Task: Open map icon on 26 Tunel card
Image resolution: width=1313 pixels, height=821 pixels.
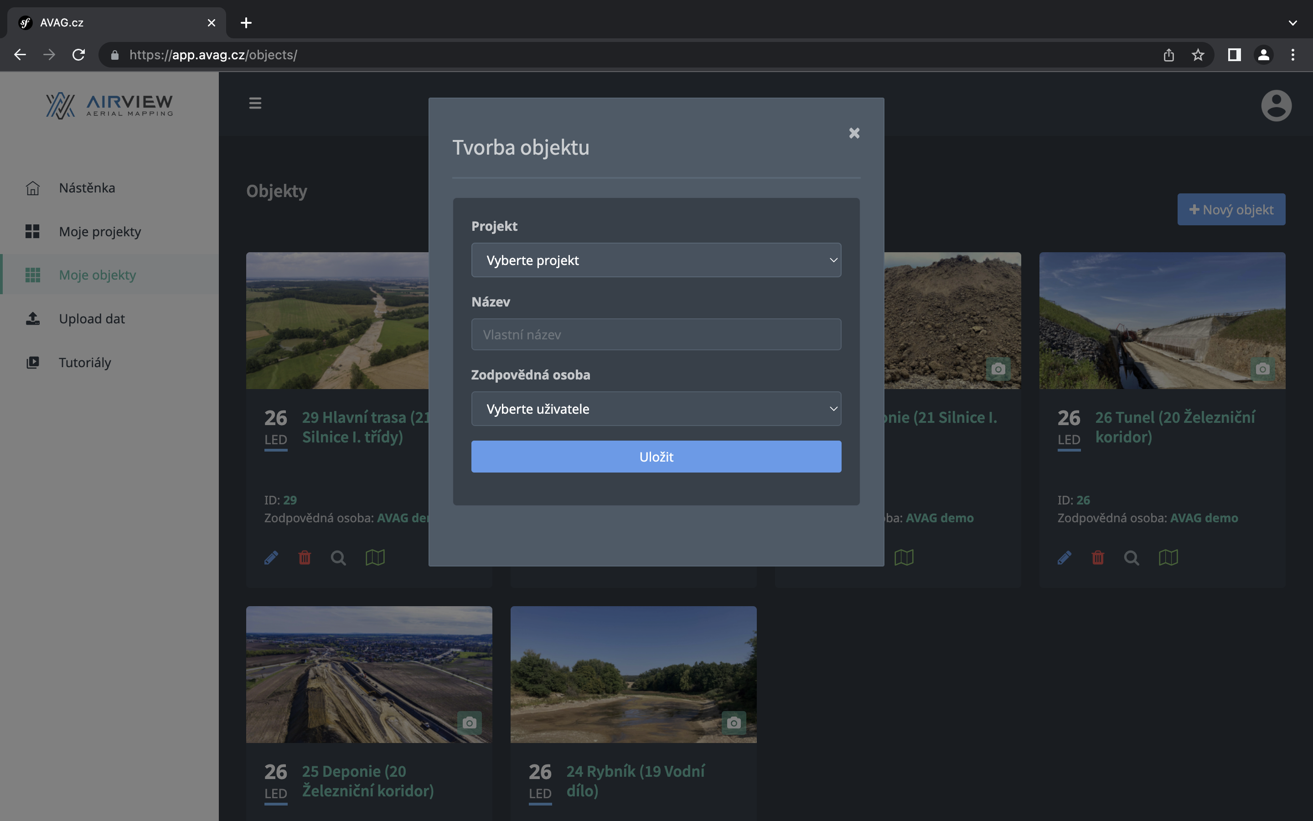Action: pos(1168,558)
